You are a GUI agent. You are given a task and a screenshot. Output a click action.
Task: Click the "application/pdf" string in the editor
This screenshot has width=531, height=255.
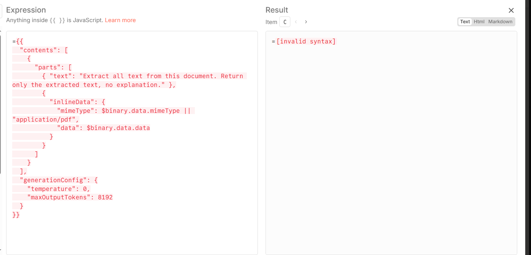coord(45,119)
